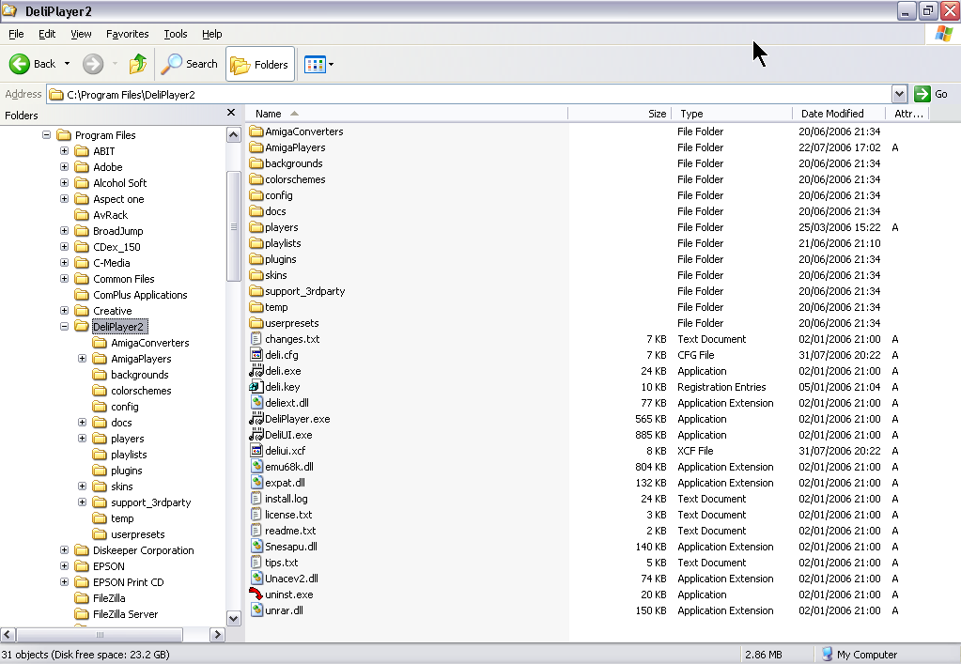
Task: Open the Tools menu
Action: click(176, 34)
